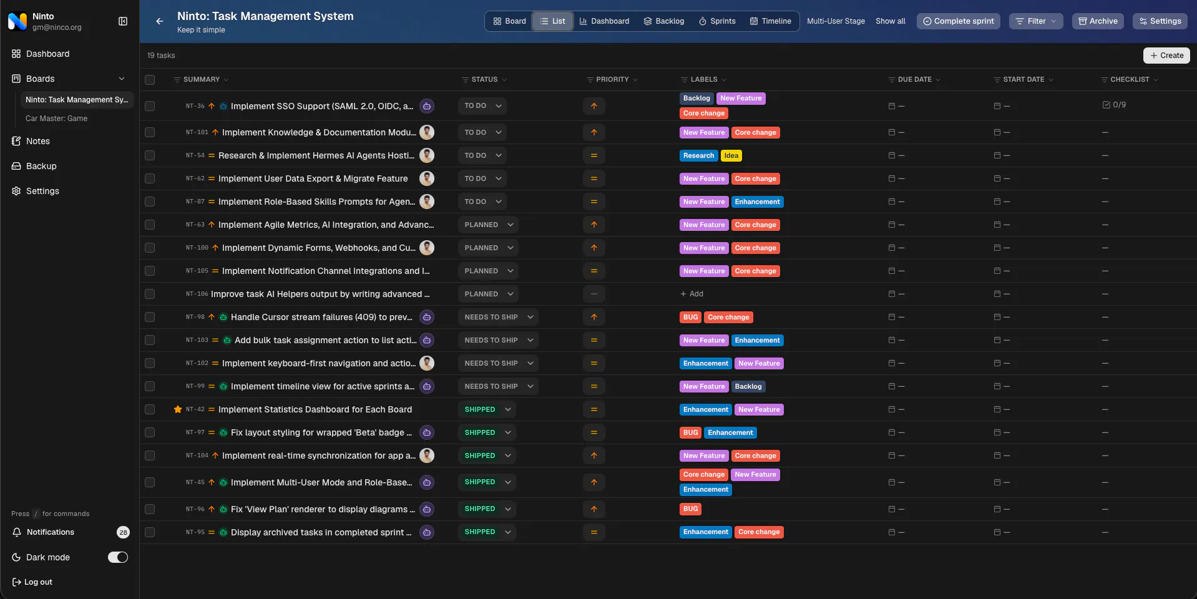The image size is (1197, 599).
Task: Open the Archive button
Action: click(x=1098, y=21)
